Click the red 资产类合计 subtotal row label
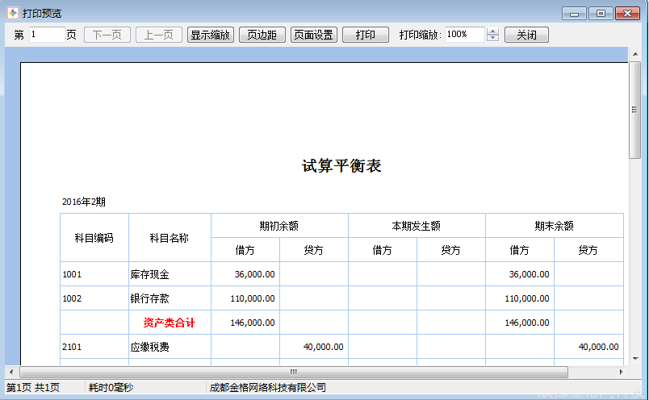Image resolution: width=649 pixels, height=400 pixels. tap(170, 323)
